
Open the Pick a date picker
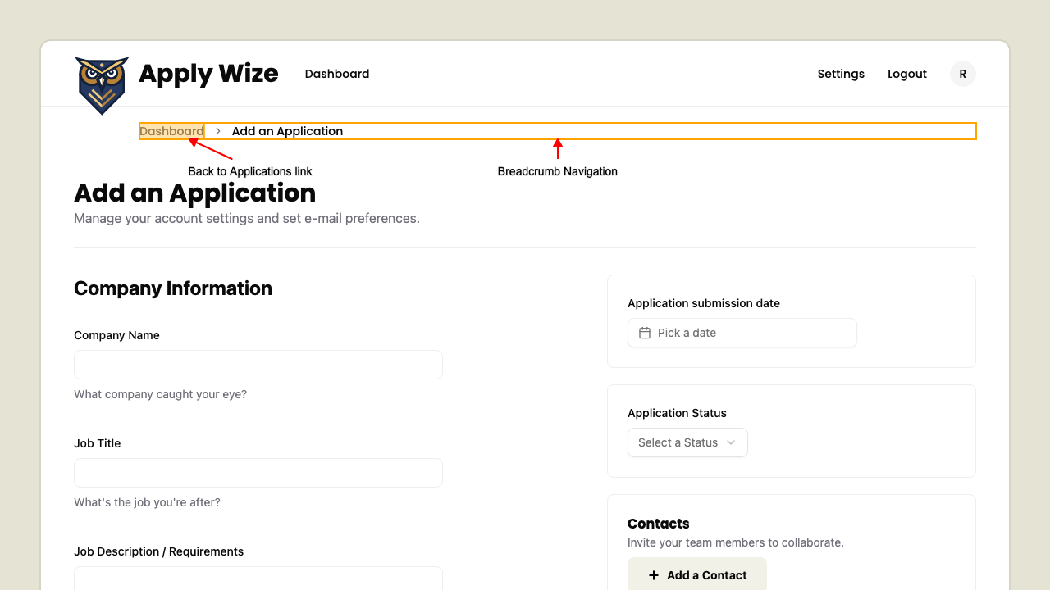[742, 333]
